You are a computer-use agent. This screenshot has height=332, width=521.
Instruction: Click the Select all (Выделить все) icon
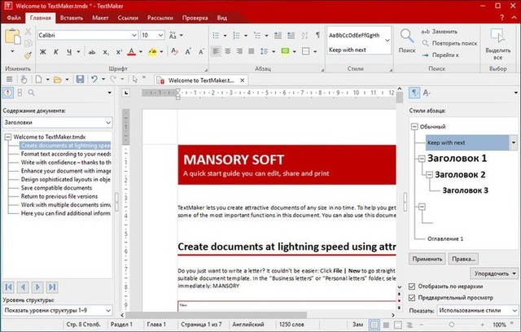tap(497, 34)
